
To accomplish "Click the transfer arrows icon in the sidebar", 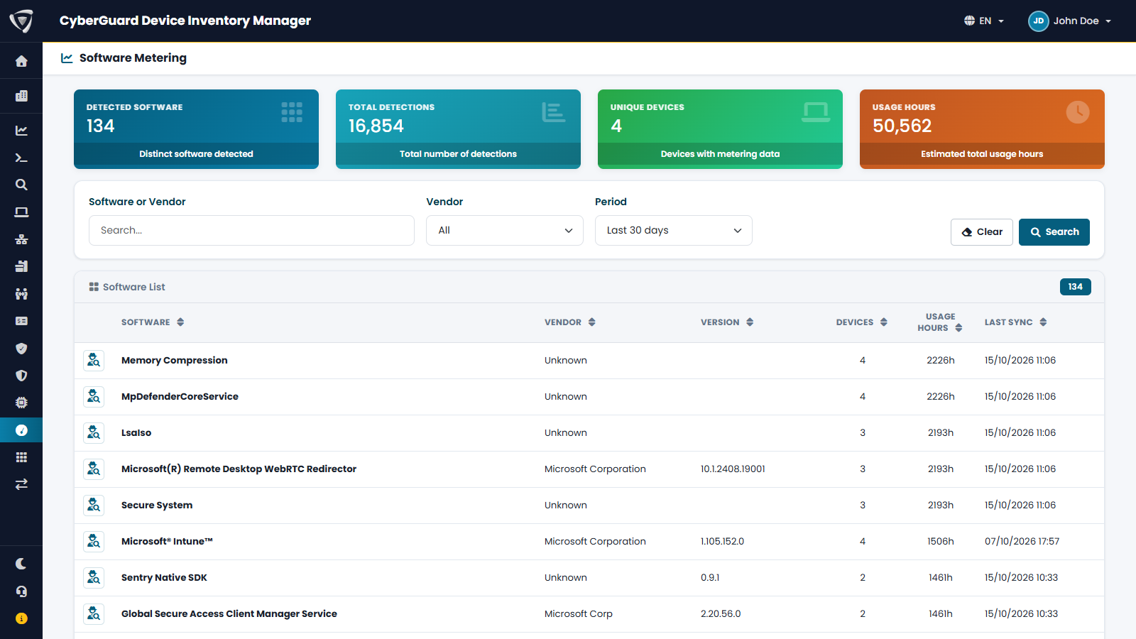I will point(21,484).
